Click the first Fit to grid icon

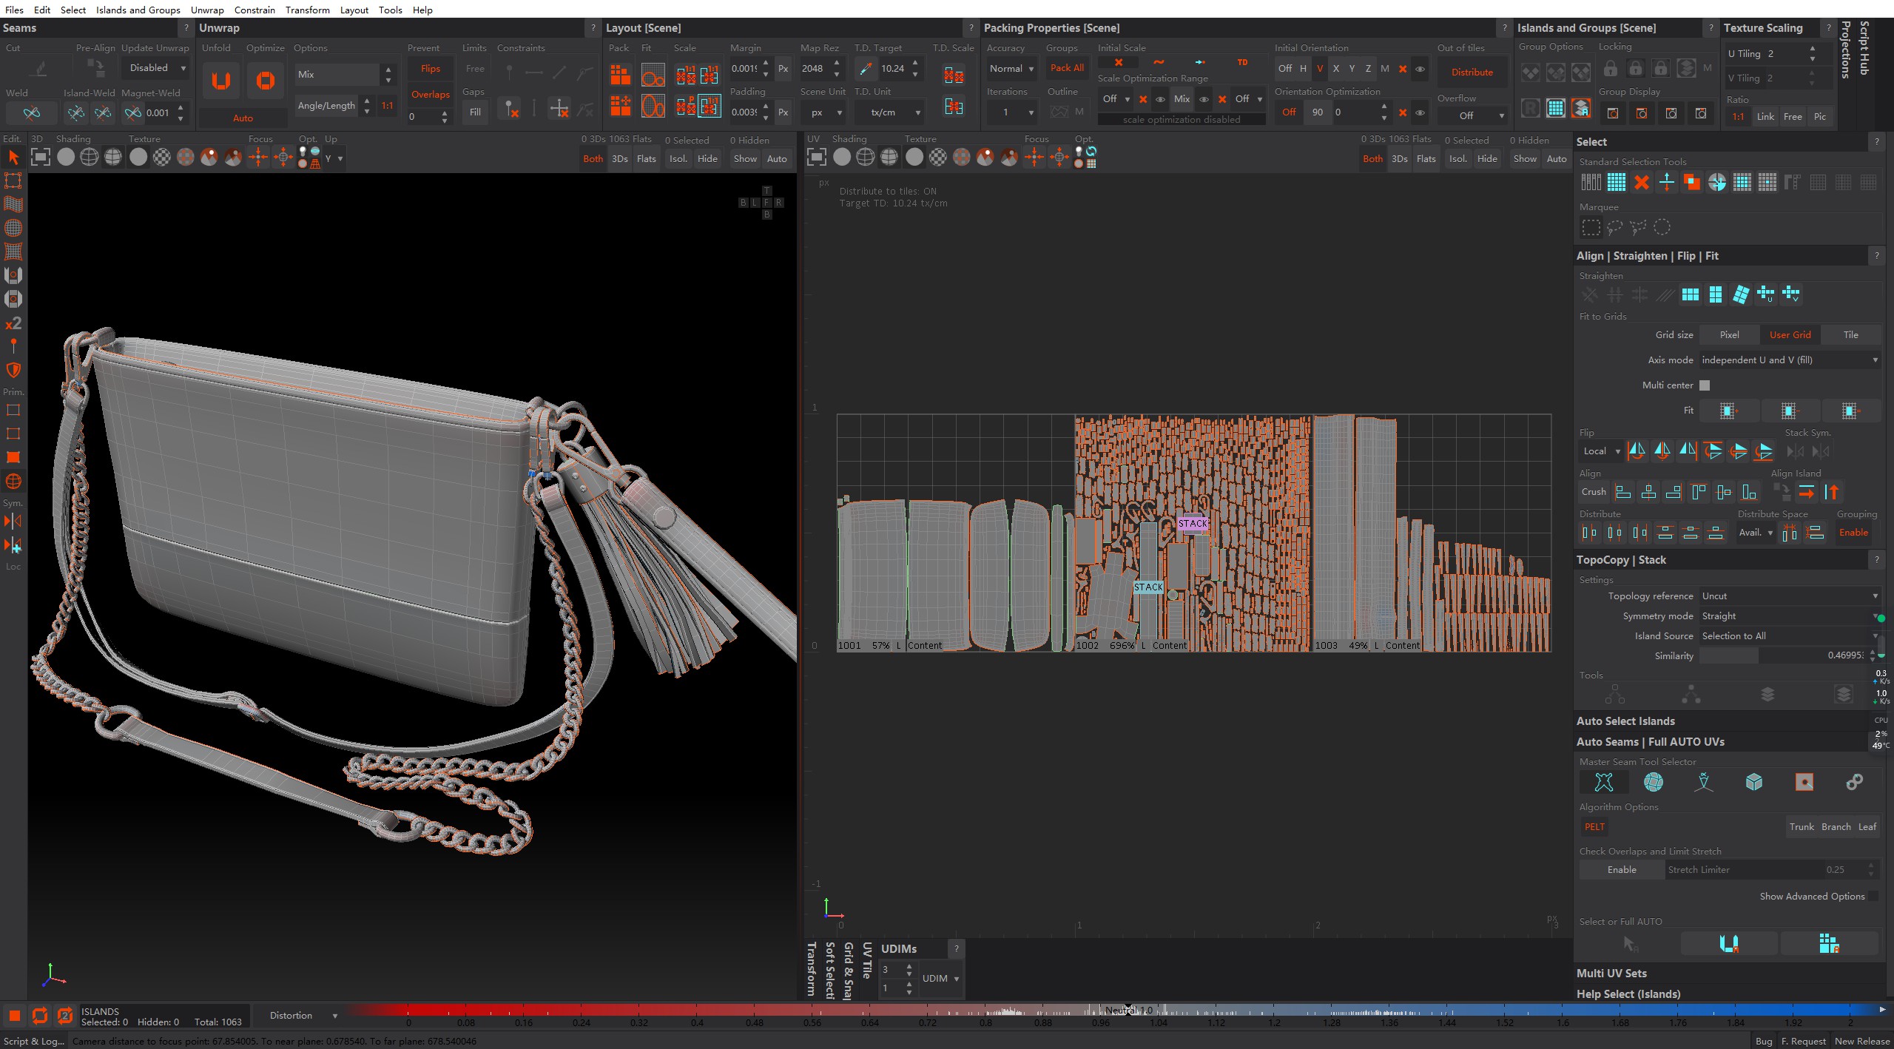coord(1728,411)
